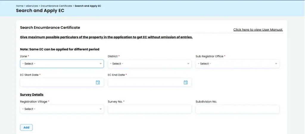This screenshot has width=305, height=134.
Task: Open the EC End Date calendar picker
Action: click(186, 82)
